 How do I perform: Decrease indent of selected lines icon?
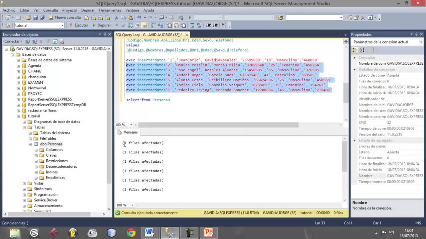pyautogui.click(x=208, y=25)
